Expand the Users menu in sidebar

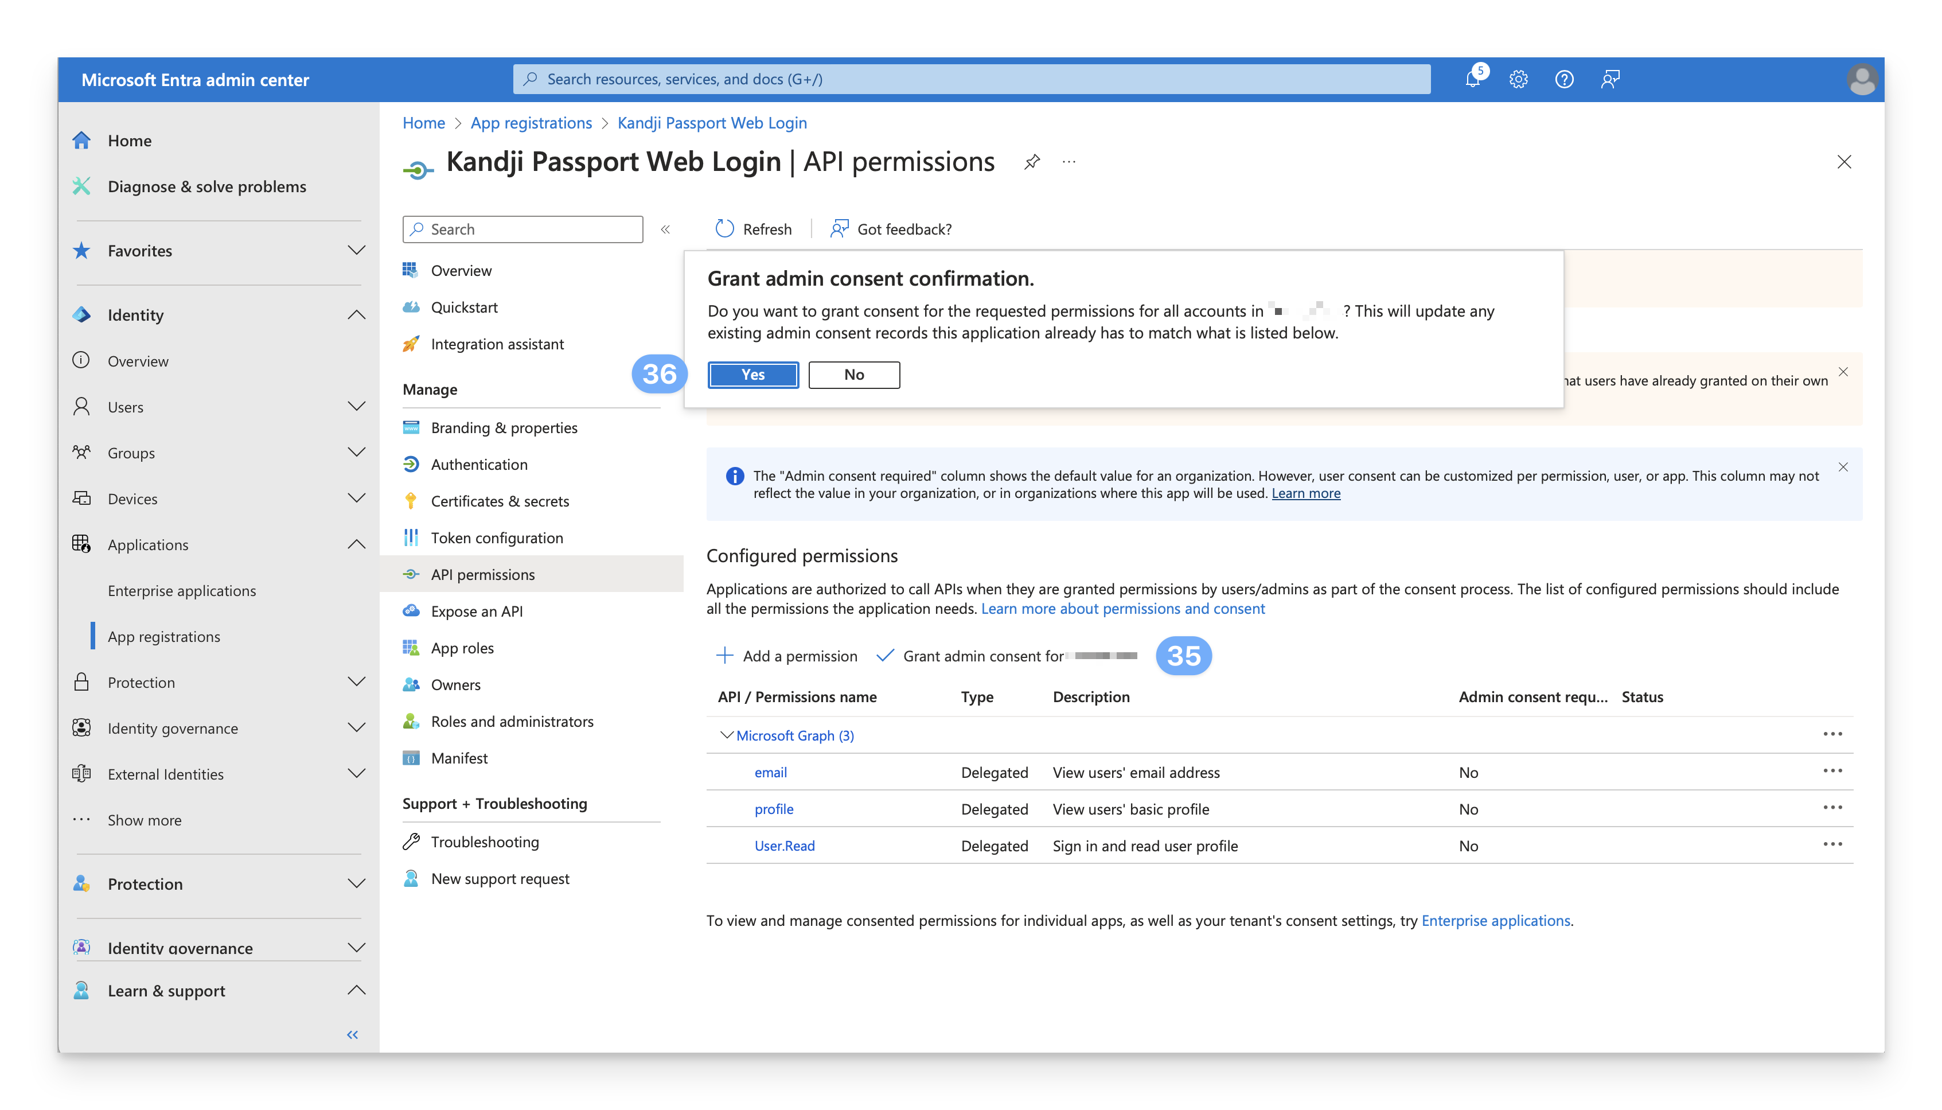tap(356, 406)
